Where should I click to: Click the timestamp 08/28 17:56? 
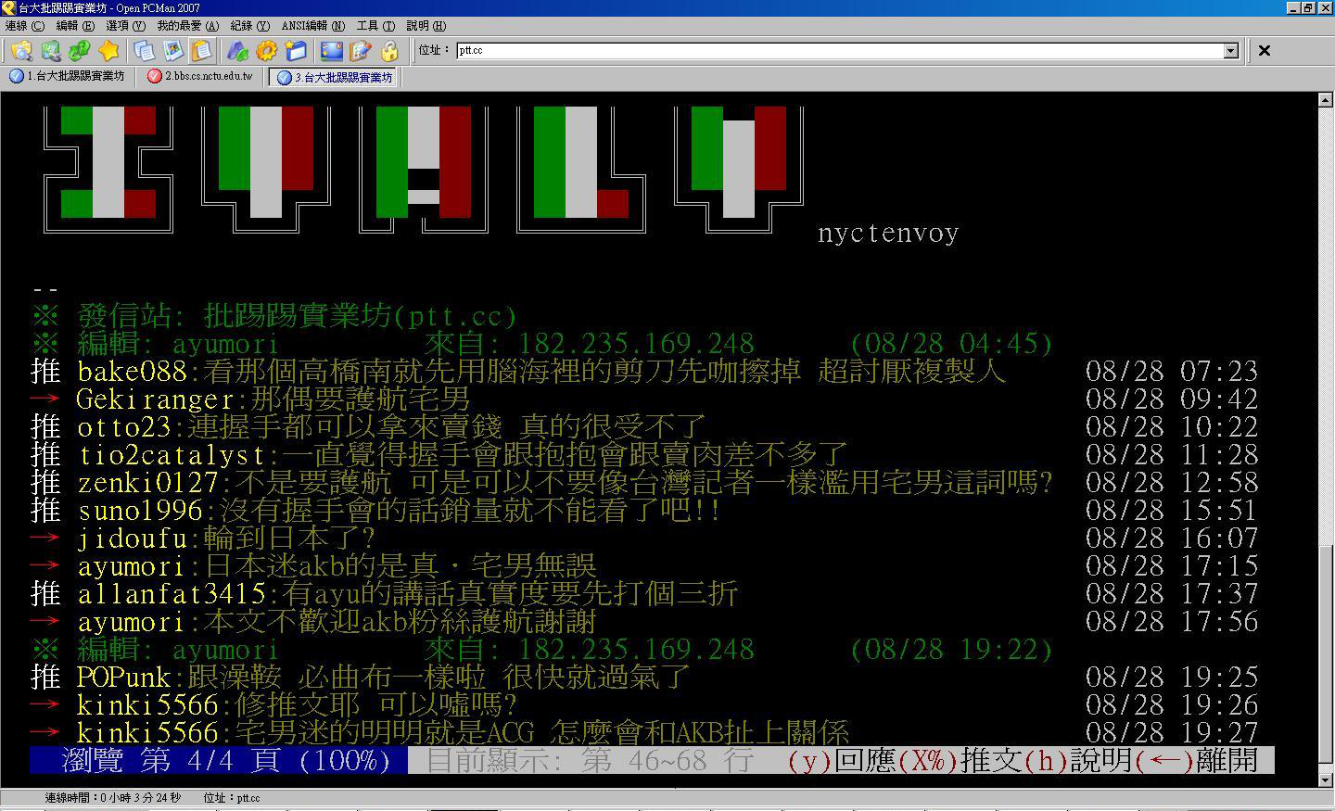[1172, 622]
